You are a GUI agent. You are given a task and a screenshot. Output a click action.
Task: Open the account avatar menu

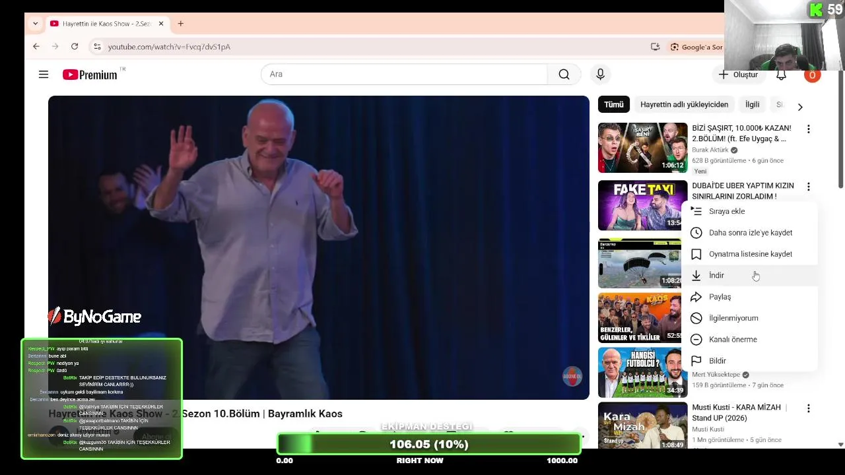tap(812, 75)
